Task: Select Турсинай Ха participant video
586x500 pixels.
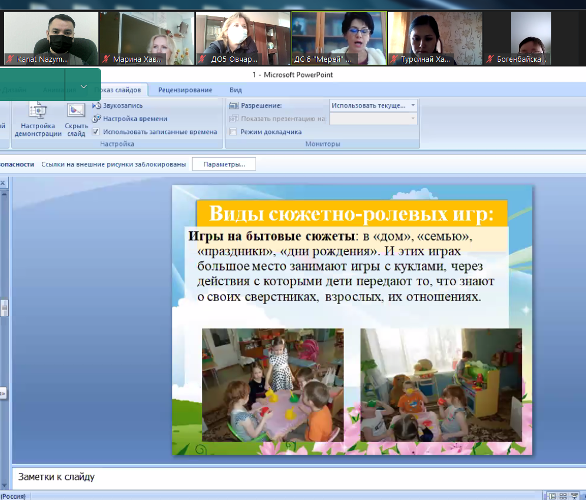Action: 435,38
